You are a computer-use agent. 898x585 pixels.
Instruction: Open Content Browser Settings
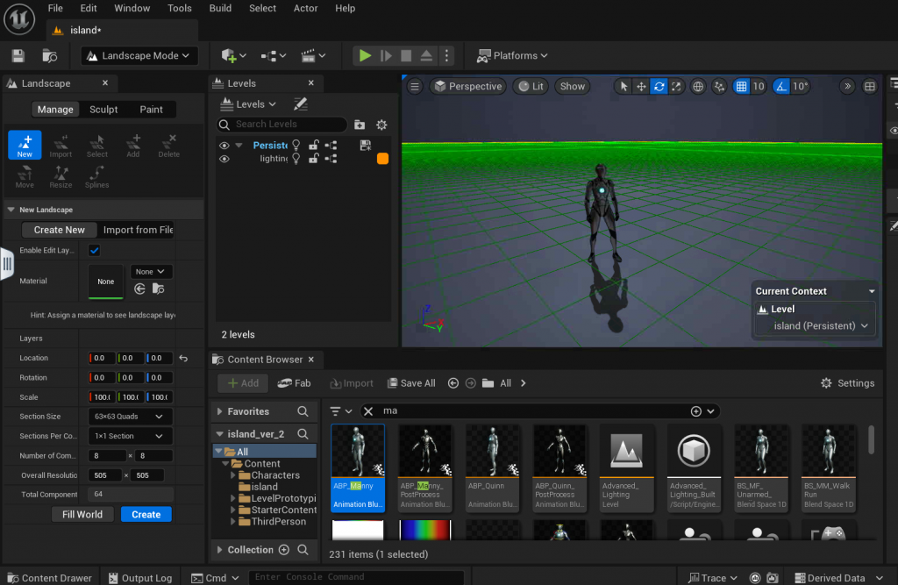tap(848, 383)
